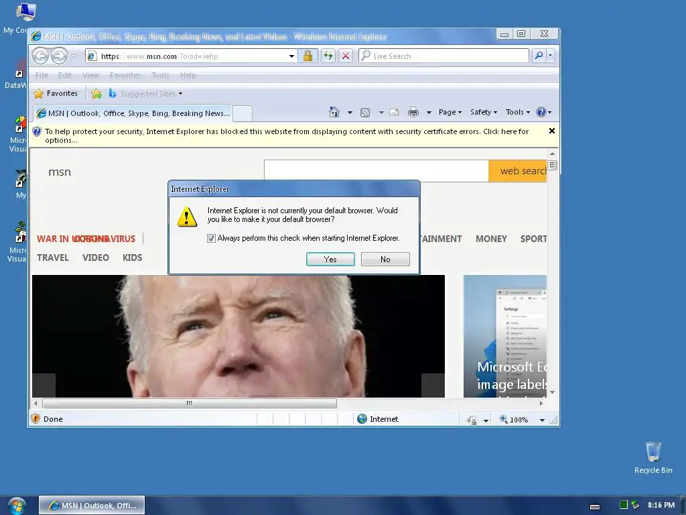The width and height of the screenshot is (686, 515).
Task: Open the Help menu
Action: coord(188,75)
